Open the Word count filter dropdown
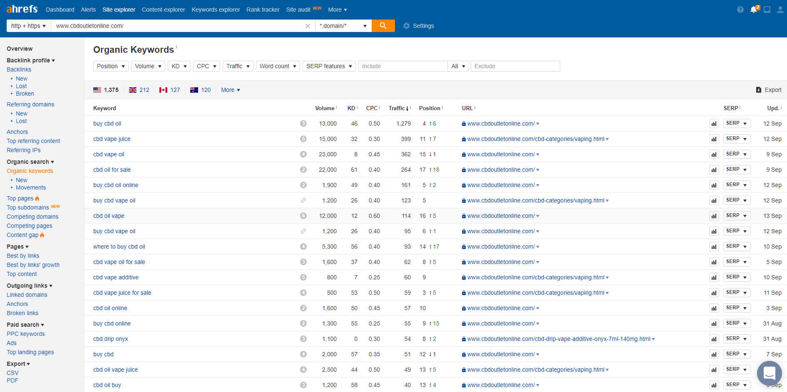The width and height of the screenshot is (787, 392). tap(278, 66)
